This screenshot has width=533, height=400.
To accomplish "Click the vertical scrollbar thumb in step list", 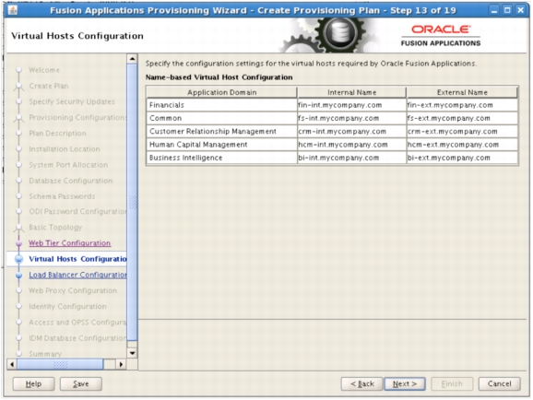I will (132, 202).
